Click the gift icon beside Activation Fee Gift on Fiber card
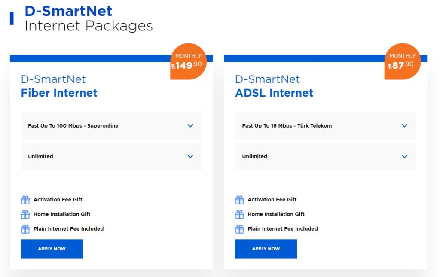440x277 pixels. coord(25,199)
